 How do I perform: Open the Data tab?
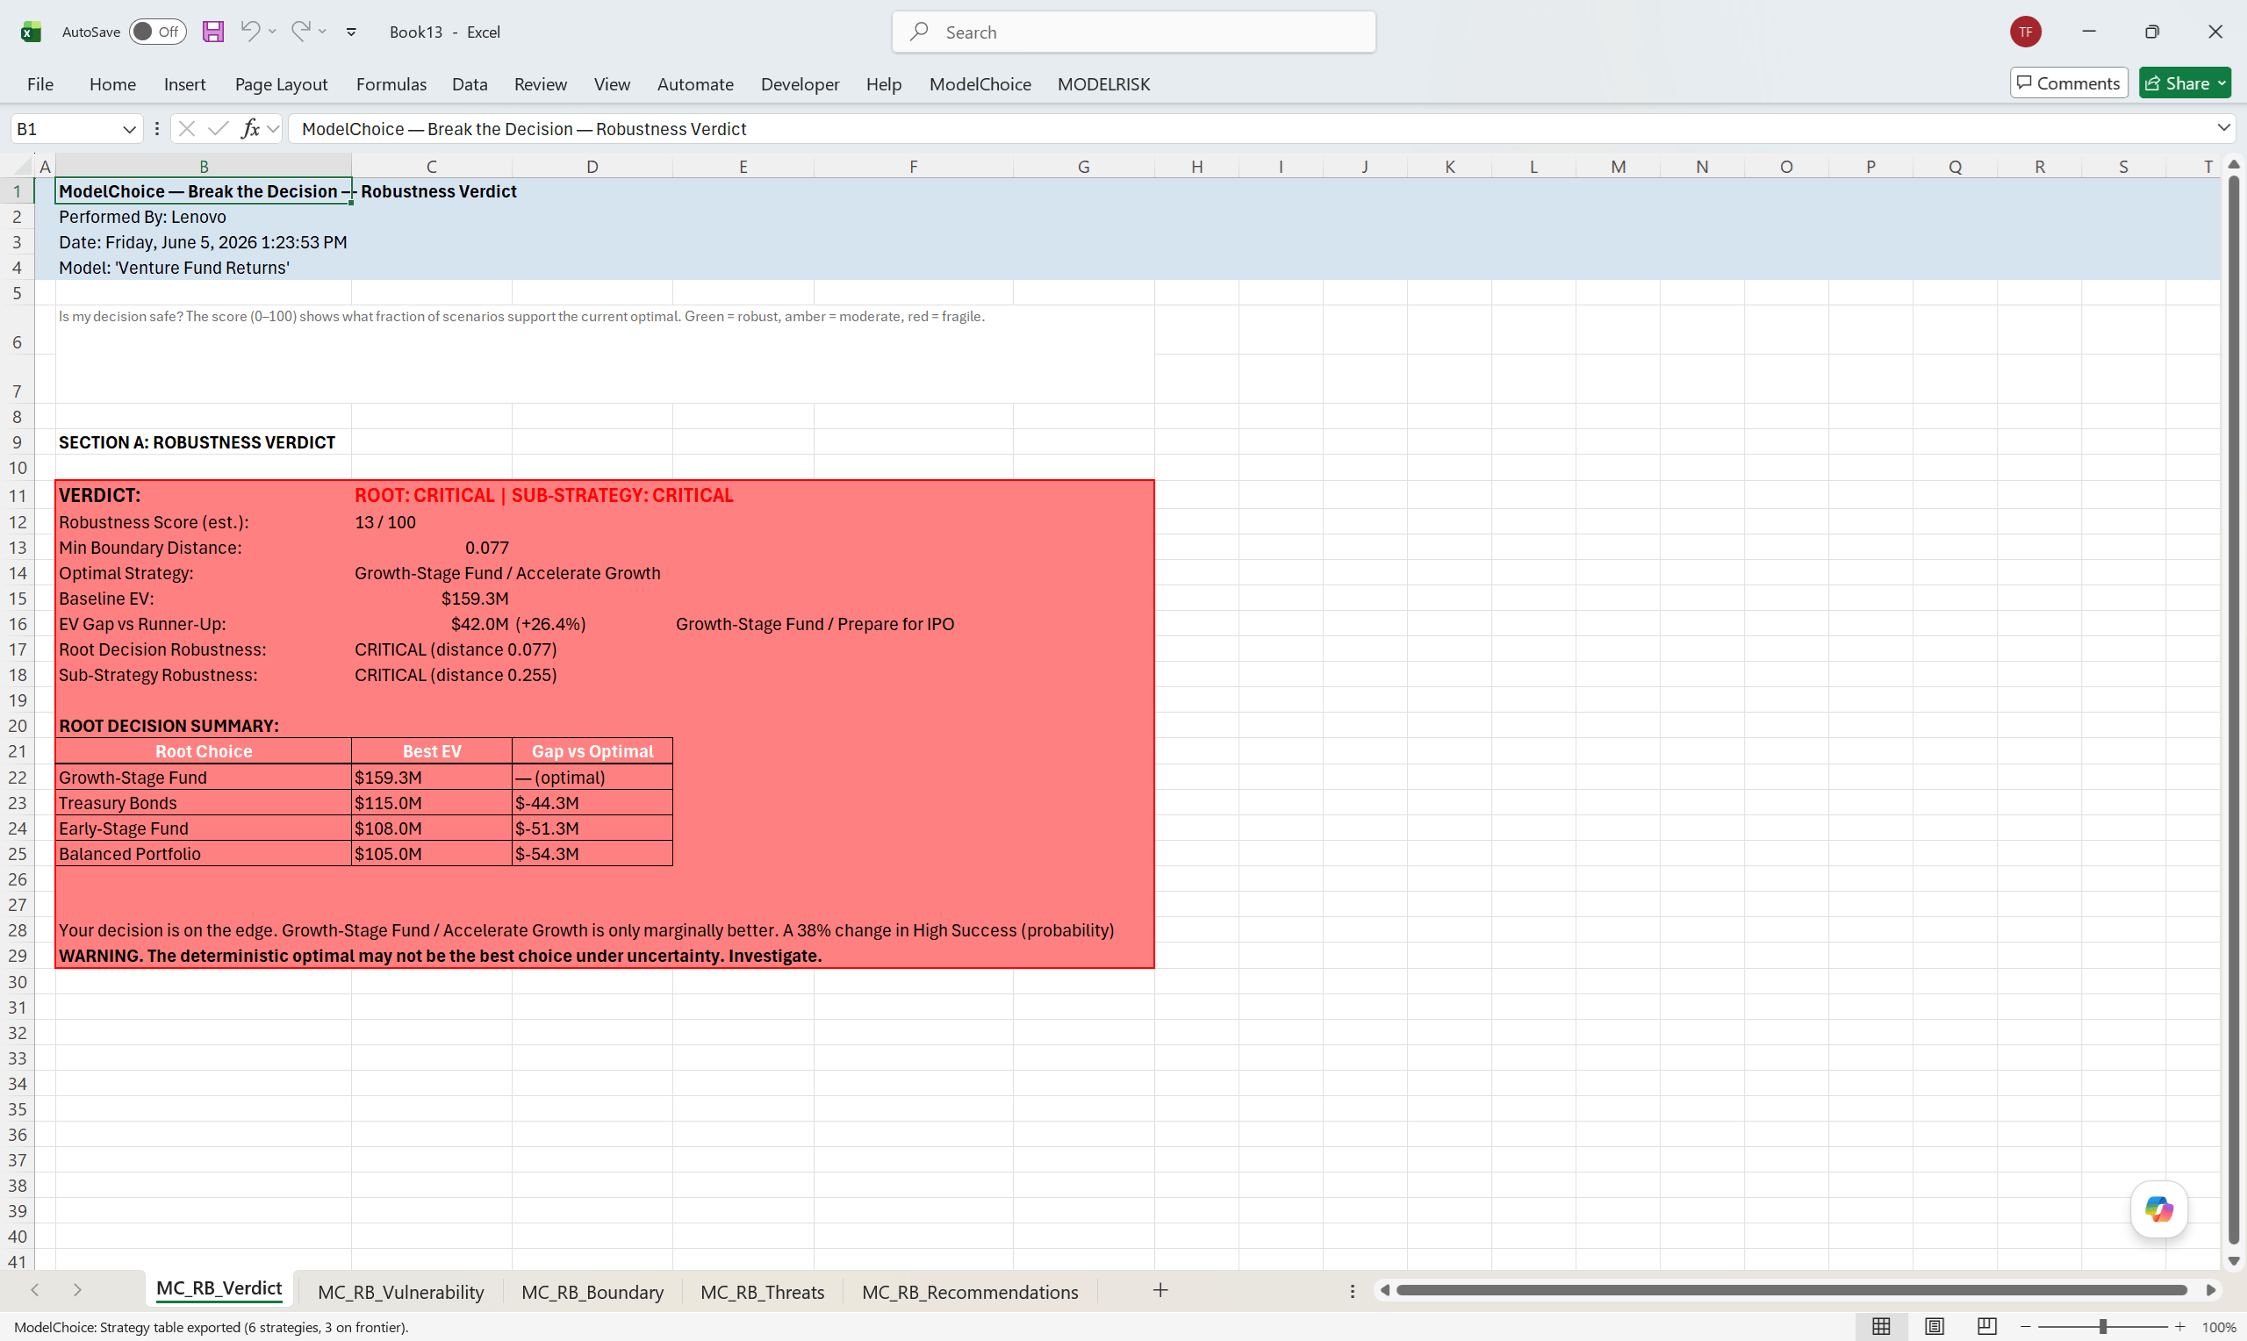coord(470,84)
